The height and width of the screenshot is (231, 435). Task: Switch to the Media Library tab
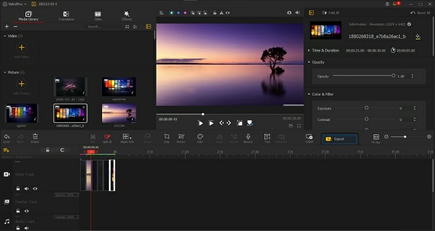(28, 16)
